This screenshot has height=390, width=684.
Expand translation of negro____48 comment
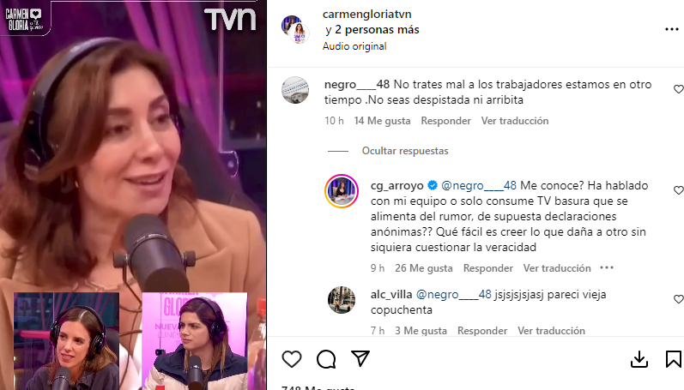(x=515, y=121)
